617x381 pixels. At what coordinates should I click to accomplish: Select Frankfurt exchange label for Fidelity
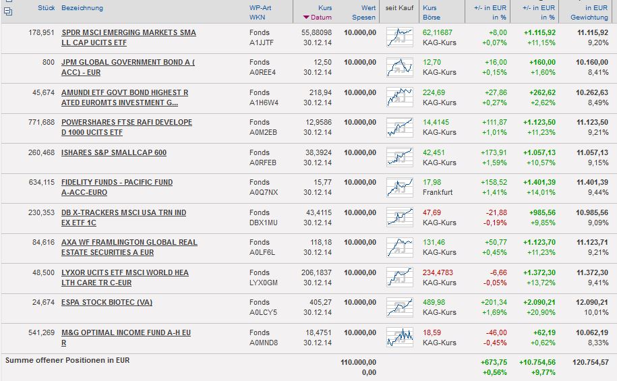(x=438, y=192)
